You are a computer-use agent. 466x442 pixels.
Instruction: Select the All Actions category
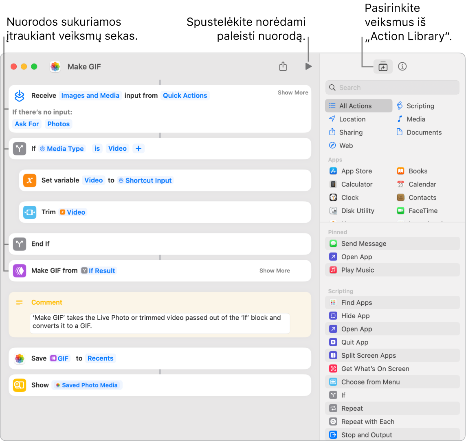pos(355,106)
